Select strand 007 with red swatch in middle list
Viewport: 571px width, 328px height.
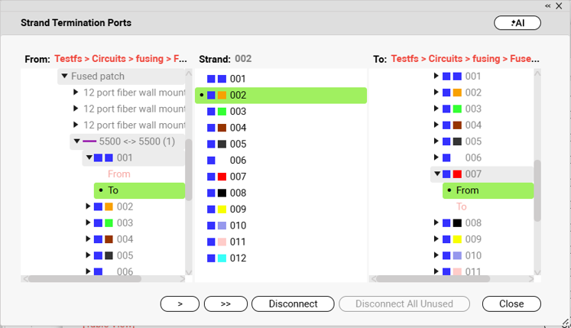281,177
